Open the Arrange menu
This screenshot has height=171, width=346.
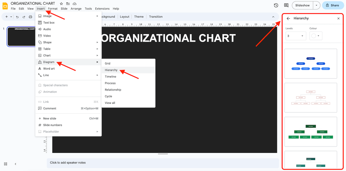coord(76,9)
